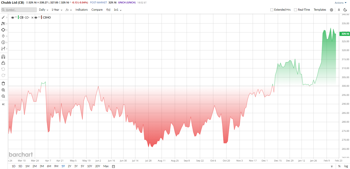Toggle percent scale mode
This screenshot has height=169, width=350.
click(339, 166)
